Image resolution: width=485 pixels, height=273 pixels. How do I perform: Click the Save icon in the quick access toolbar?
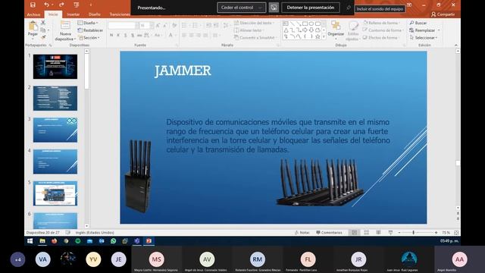click(x=33, y=5)
